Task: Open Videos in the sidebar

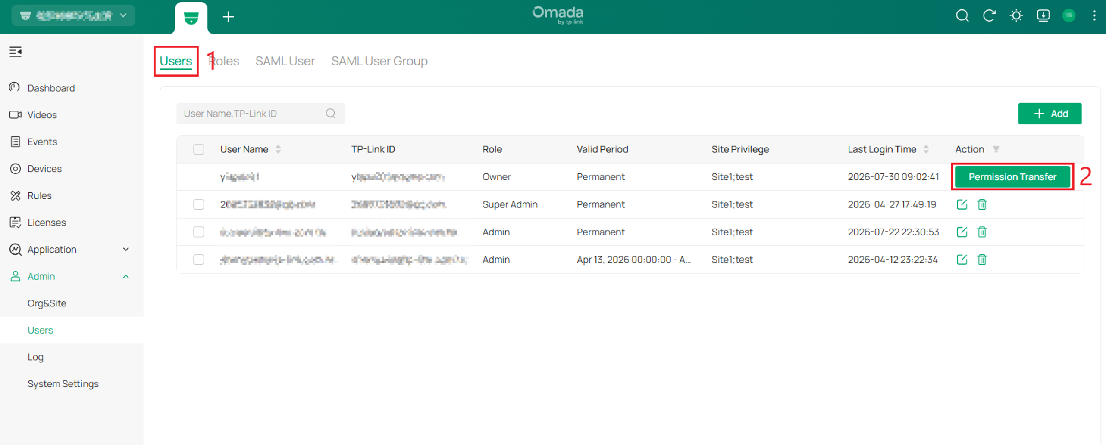Action: pos(42,115)
